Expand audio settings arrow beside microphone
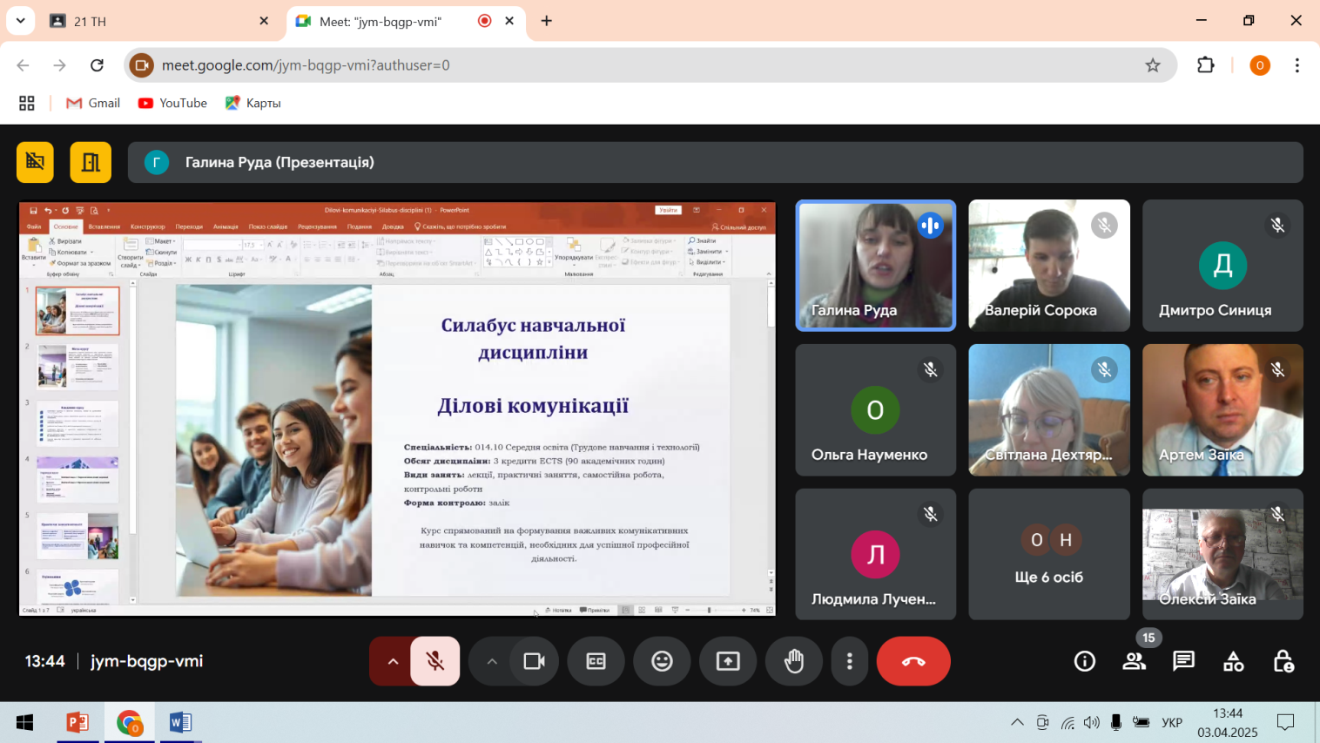1320x743 pixels. click(x=393, y=661)
